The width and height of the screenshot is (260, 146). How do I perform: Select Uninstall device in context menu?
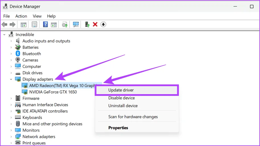123,106
